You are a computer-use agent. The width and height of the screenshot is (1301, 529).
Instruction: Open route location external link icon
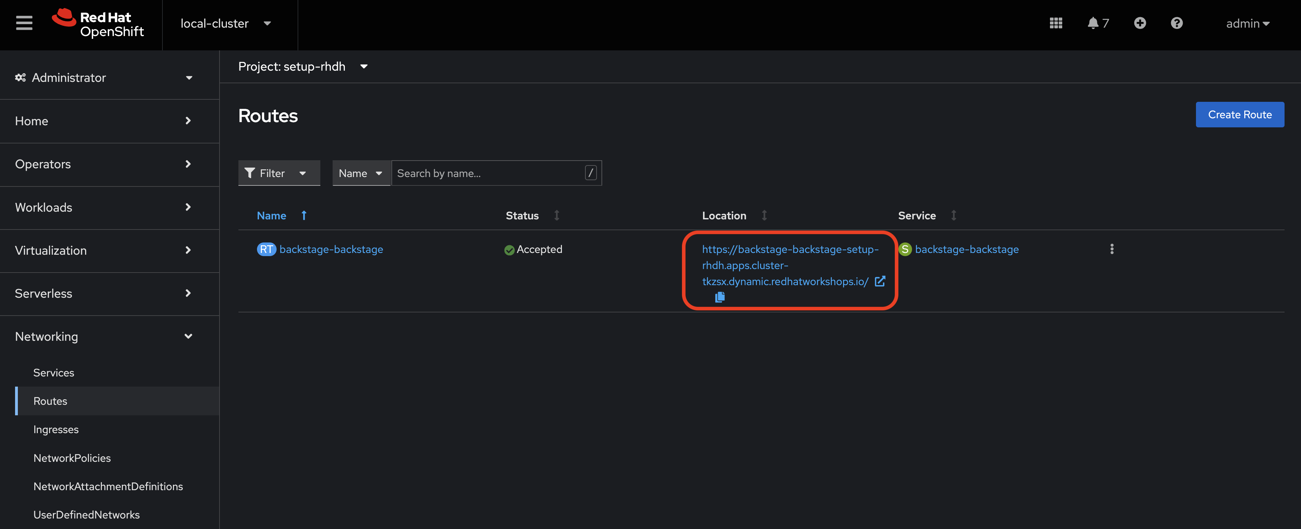(880, 281)
